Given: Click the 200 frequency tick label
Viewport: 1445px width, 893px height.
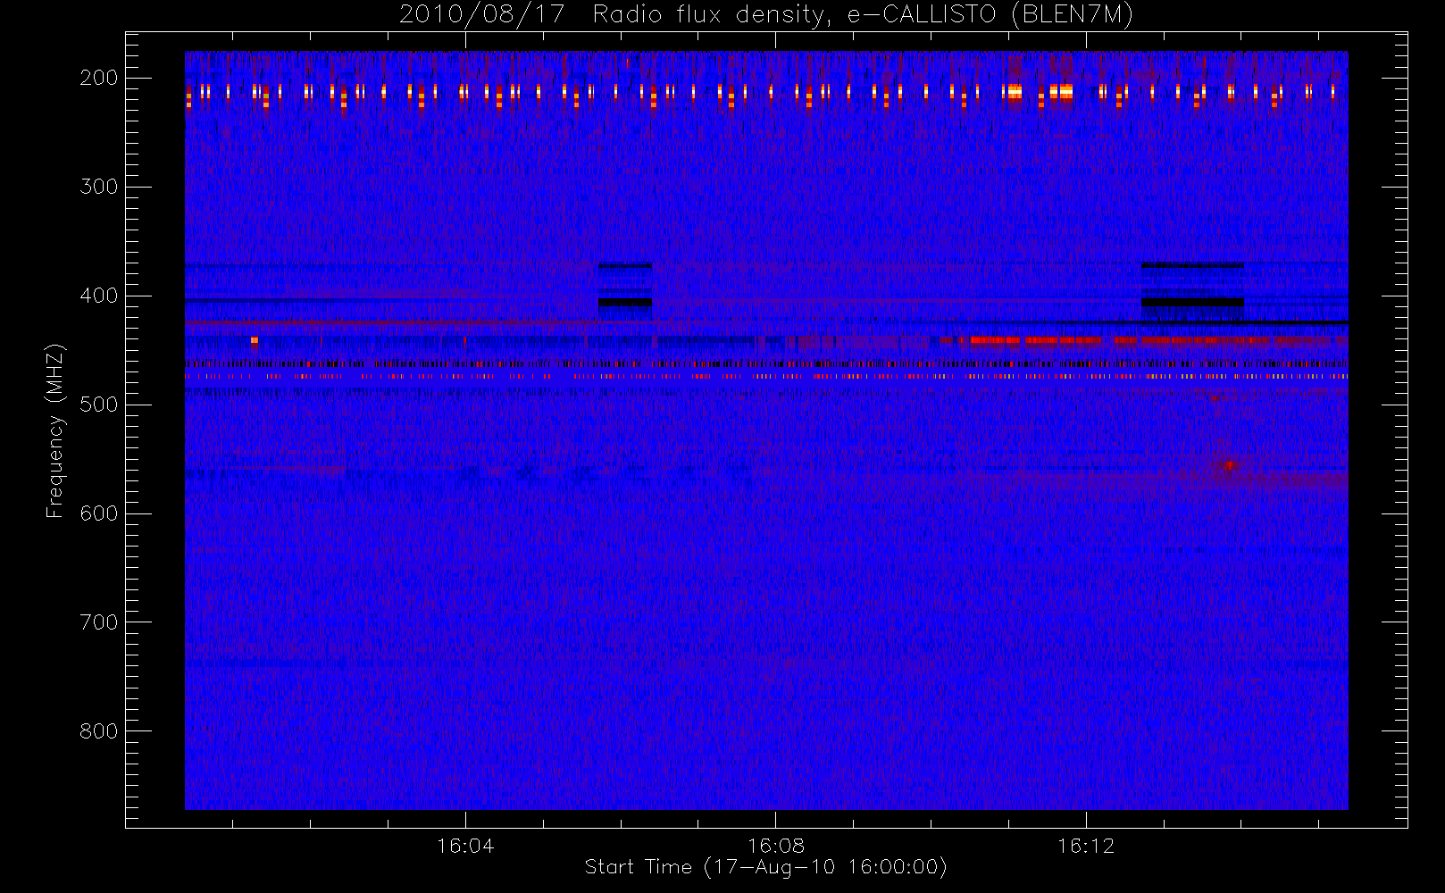Looking at the screenshot, I should coord(98,78).
